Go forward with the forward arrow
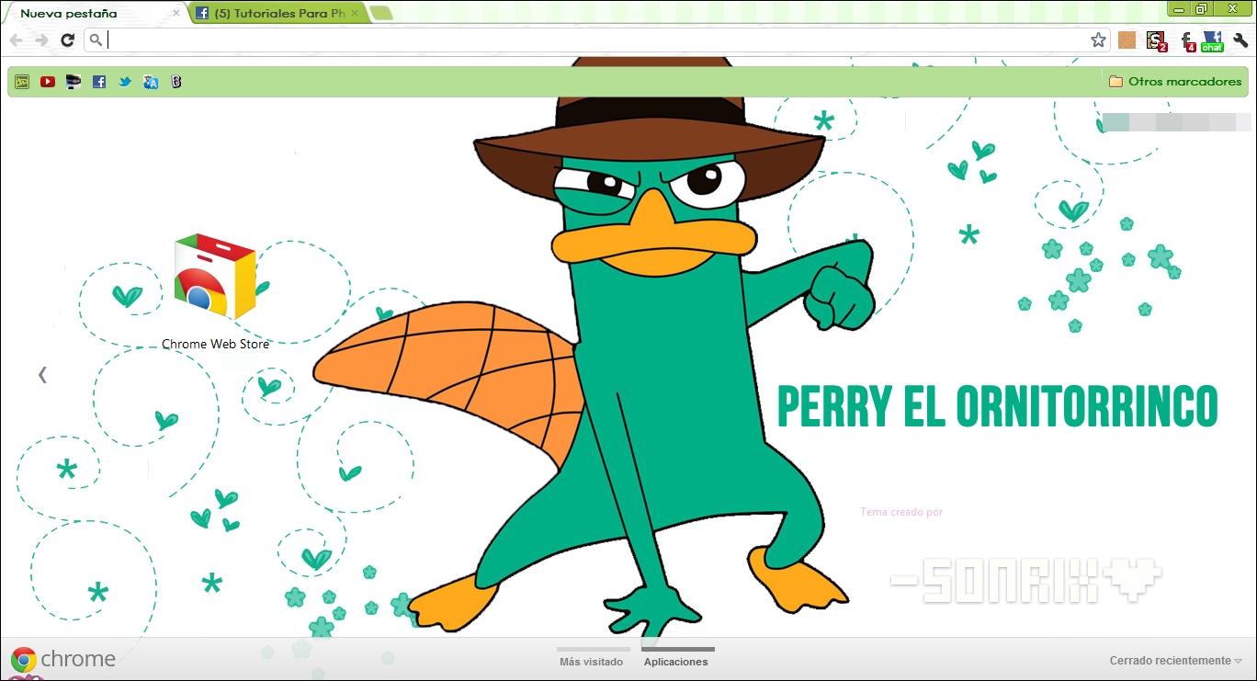The image size is (1257, 681). (41, 40)
